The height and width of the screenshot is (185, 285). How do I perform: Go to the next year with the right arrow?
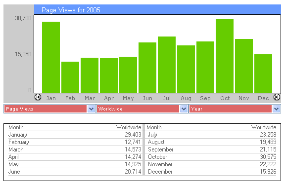pos(277,97)
